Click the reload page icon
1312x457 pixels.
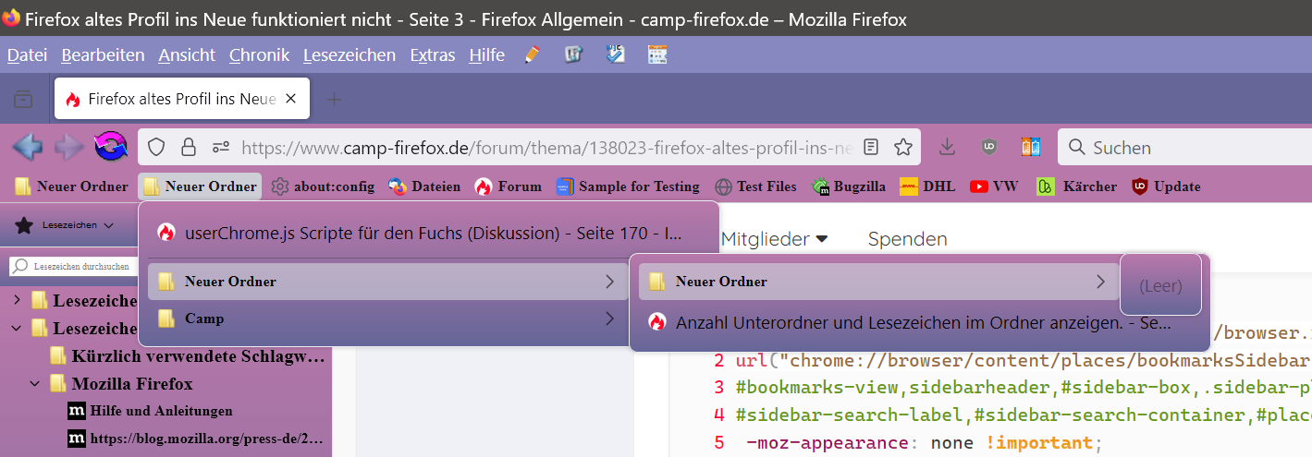click(x=111, y=147)
